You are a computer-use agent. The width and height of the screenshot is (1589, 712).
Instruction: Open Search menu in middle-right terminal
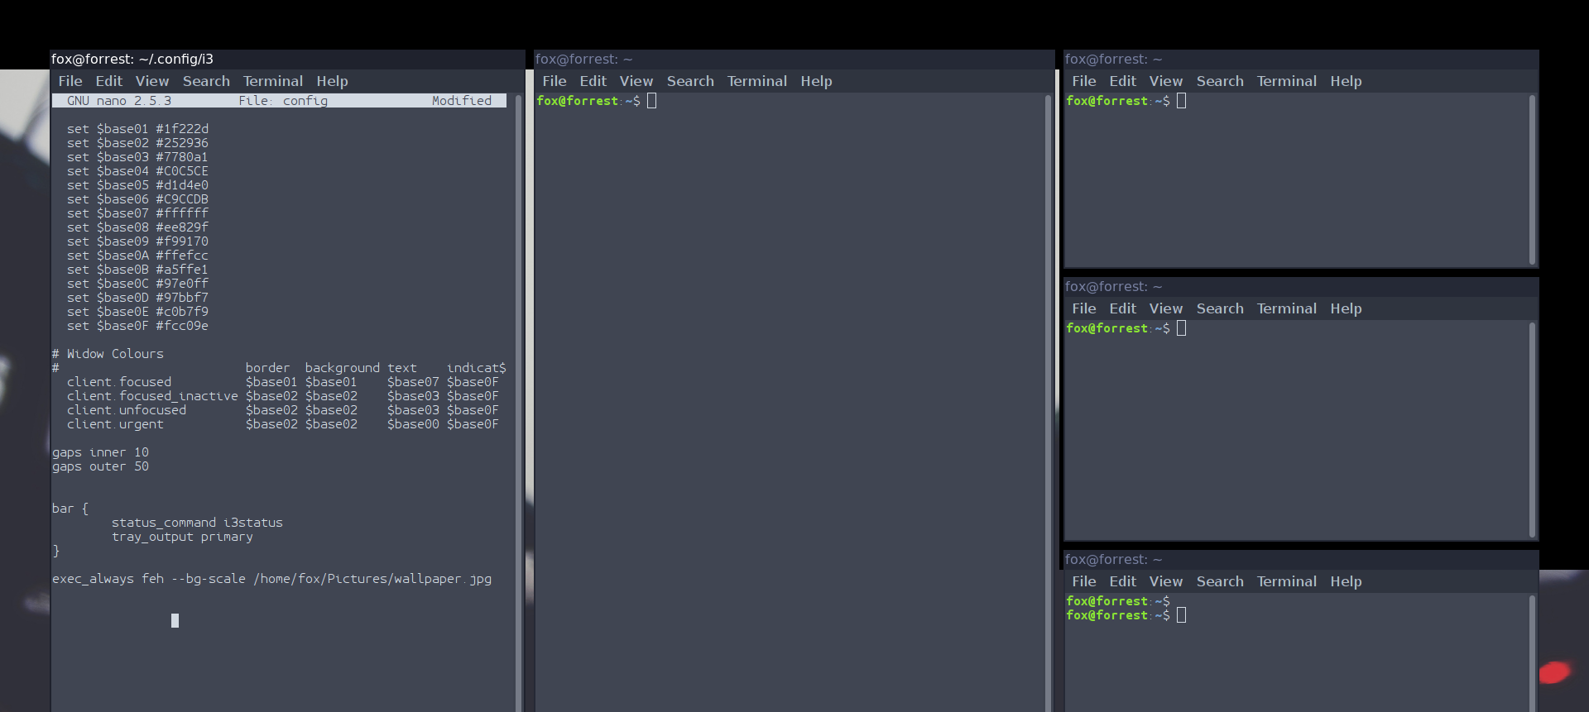pyautogui.click(x=1220, y=308)
